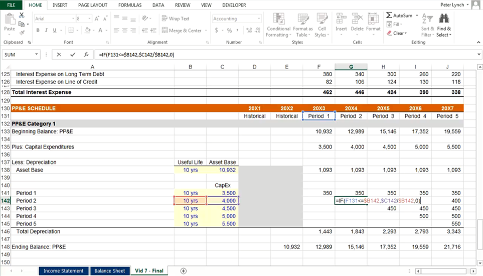
Task: Open Format as Table gallery
Action: pyautogui.click(x=303, y=25)
